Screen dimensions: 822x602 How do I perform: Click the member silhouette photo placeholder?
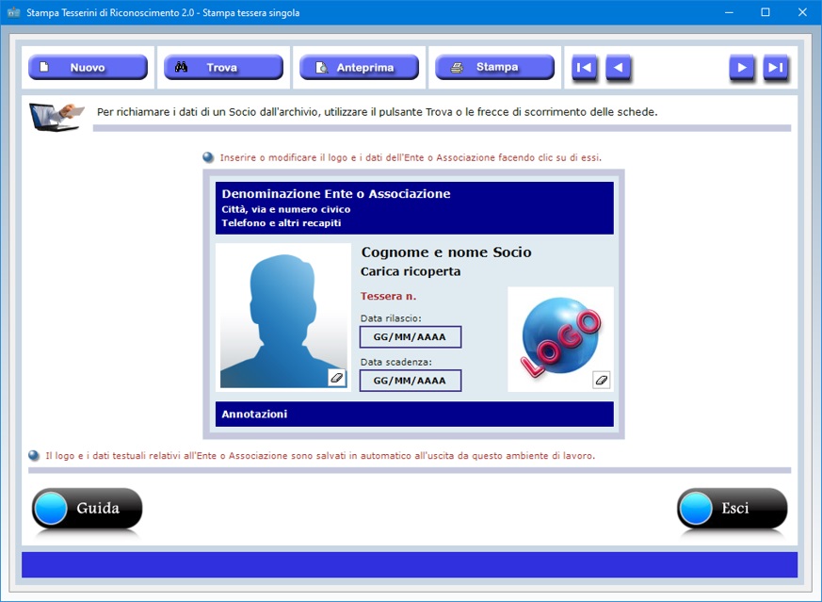coord(283,317)
